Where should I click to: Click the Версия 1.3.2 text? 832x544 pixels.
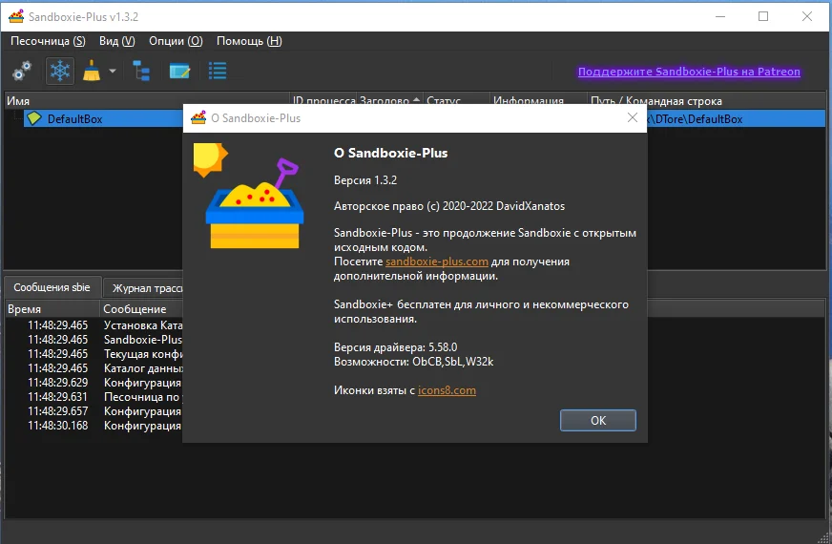[x=365, y=180]
